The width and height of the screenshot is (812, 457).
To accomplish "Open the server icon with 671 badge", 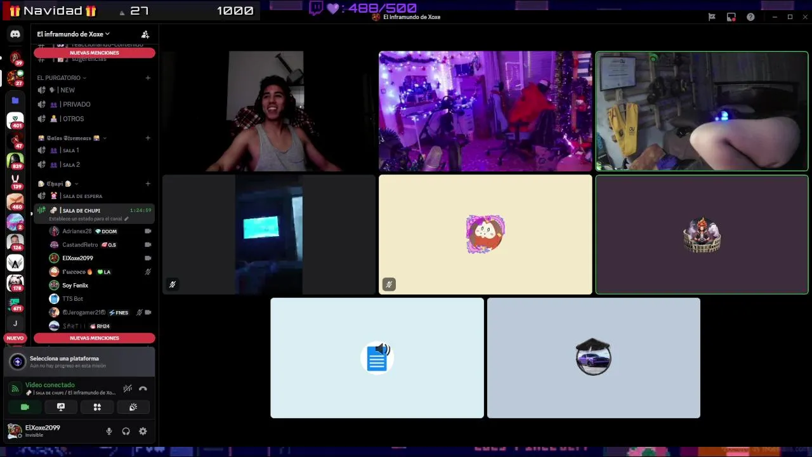I will [x=15, y=303].
